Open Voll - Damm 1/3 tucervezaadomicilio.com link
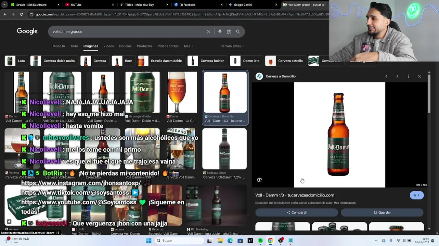439x246 pixels. 295,195
